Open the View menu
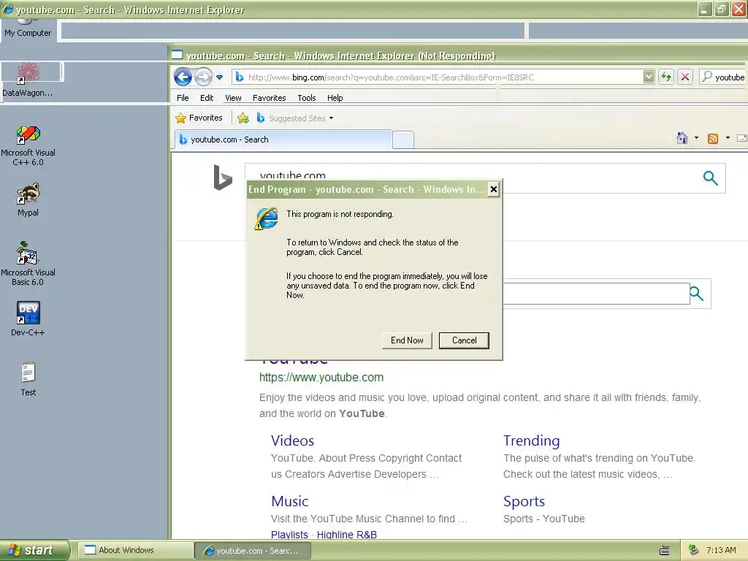 (233, 98)
